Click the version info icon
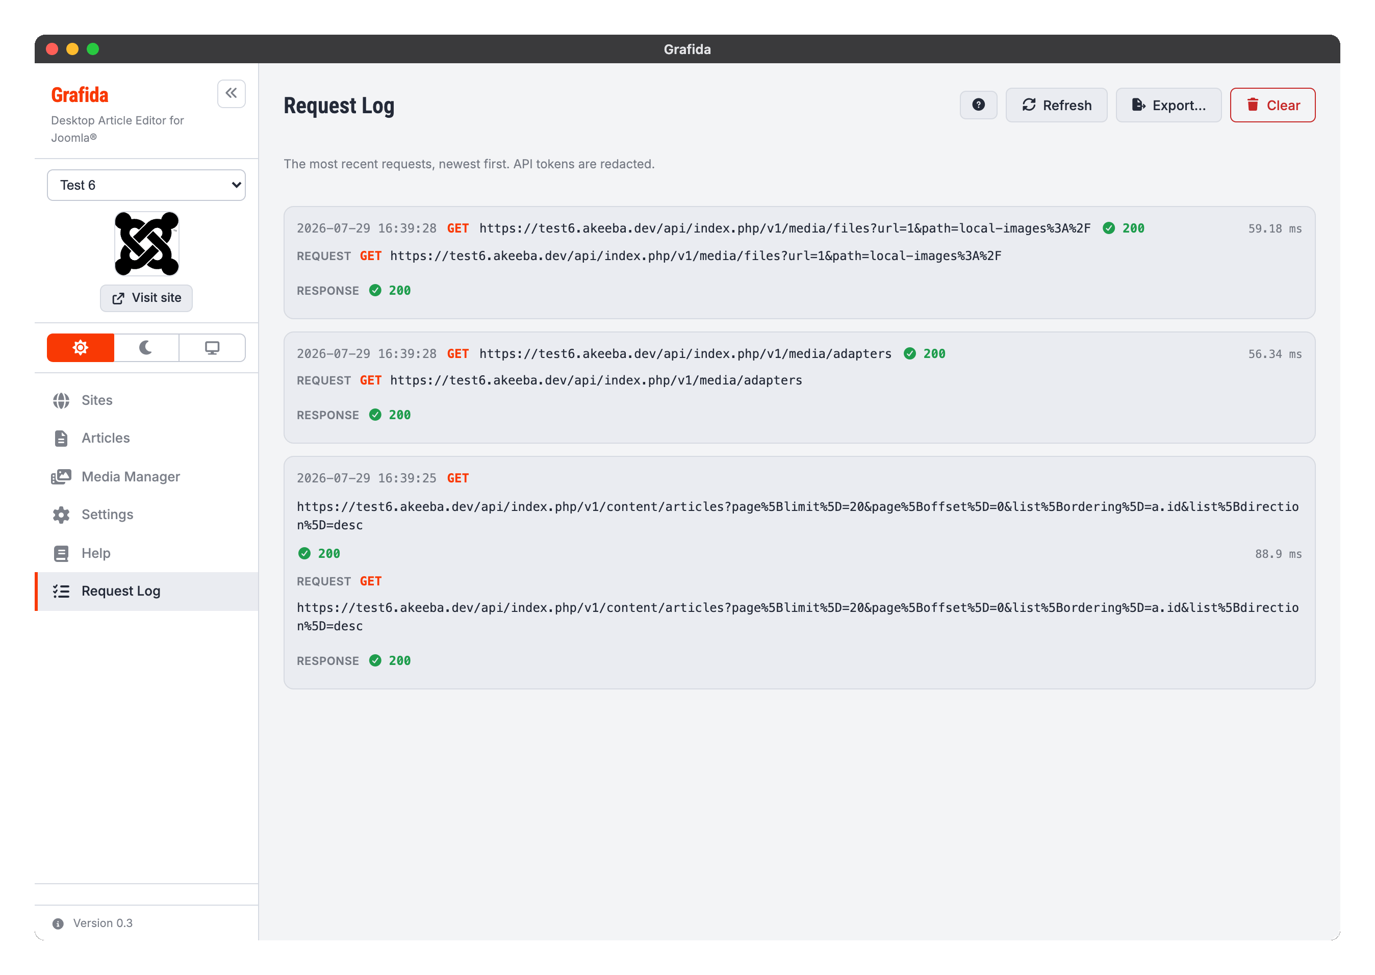This screenshot has height=975, width=1375. click(x=58, y=923)
